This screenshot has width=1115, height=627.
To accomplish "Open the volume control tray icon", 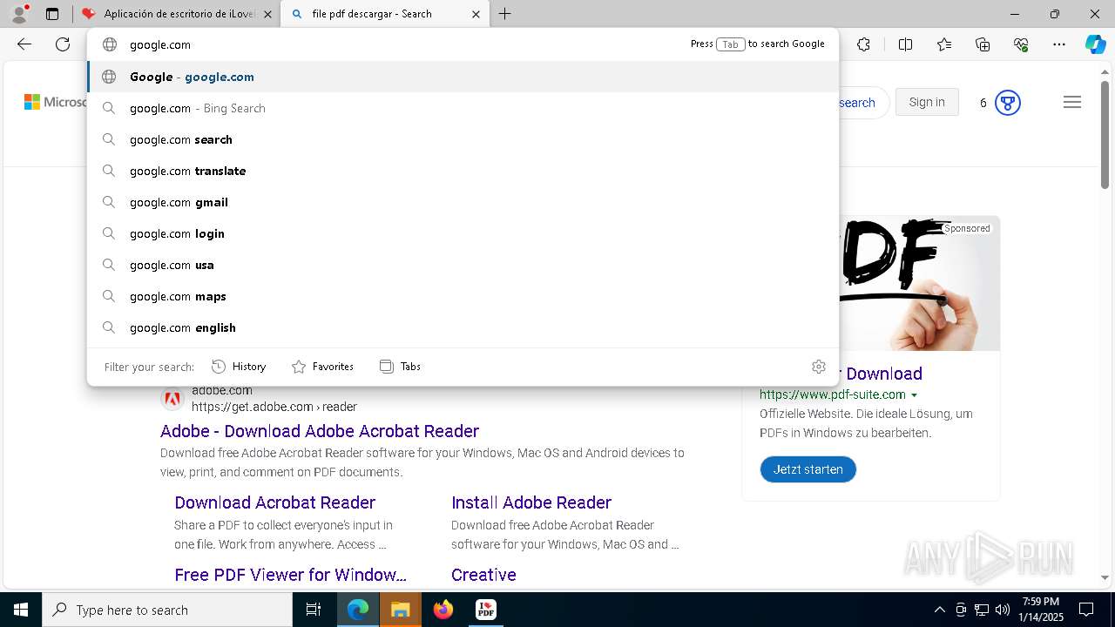I will [x=1003, y=610].
